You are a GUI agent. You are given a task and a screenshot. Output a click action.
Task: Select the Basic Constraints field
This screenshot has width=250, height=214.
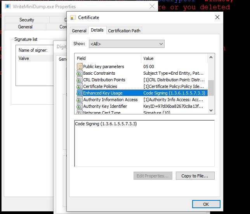pyautogui.click(x=142, y=73)
